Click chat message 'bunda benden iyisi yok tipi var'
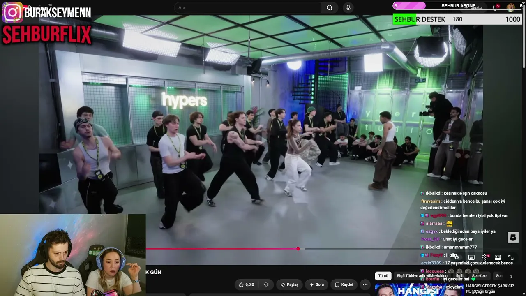The image size is (526, 296). tap(479, 215)
